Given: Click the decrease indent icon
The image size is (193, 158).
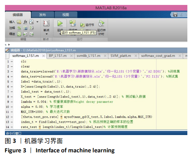Looking at the screenshot, I should click(31, 34).
